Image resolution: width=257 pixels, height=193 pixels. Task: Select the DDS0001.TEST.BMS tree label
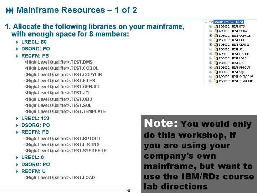(232, 26)
